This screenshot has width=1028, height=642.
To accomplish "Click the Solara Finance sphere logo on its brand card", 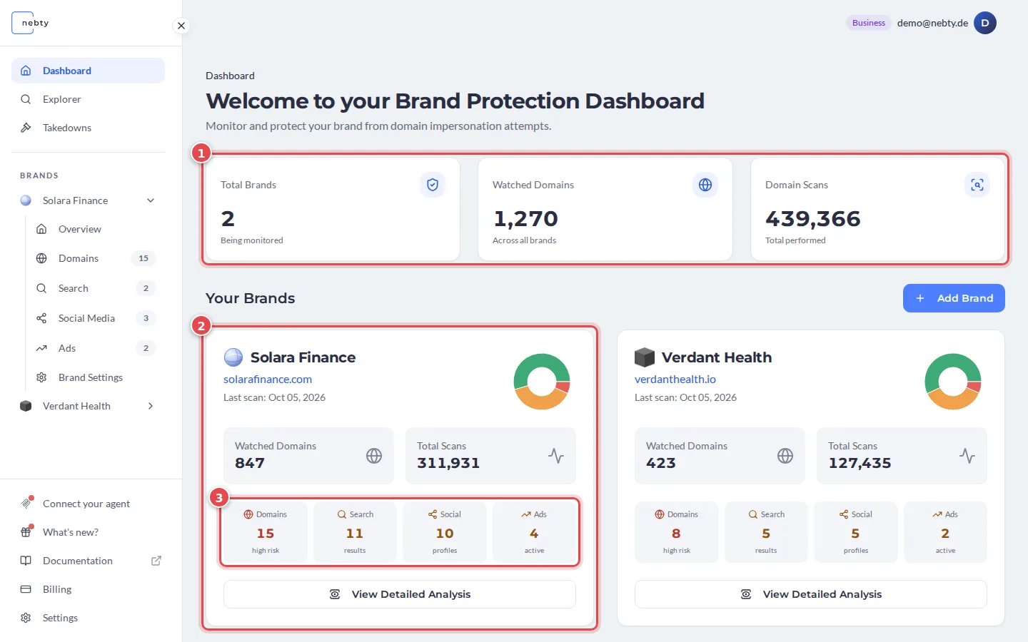I will (x=233, y=357).
